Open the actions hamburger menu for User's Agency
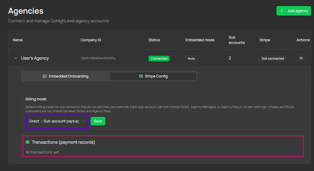 point(301,58)
